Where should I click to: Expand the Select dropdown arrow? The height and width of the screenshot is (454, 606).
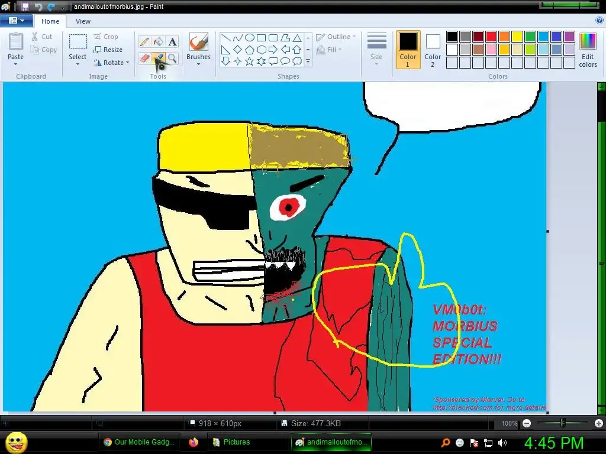[x=78, y=65]
